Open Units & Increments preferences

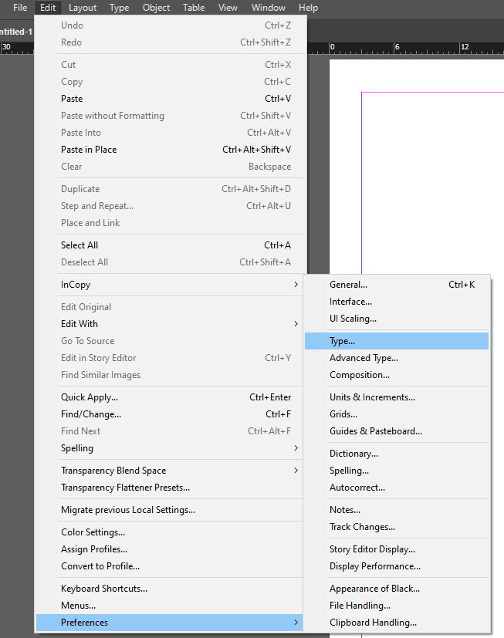[x=397, y=397]
